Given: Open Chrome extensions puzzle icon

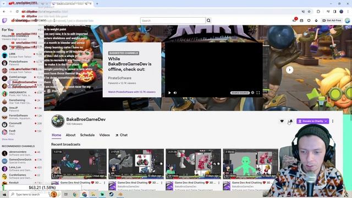Looking at the screenshot, I should coord(318,12).
